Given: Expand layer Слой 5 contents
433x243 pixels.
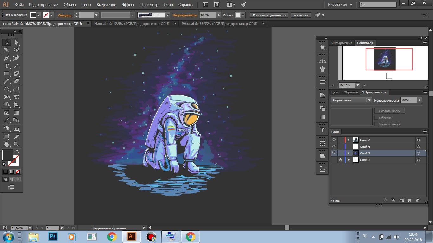Looking at the screenshot, I should pyautogui.click(x=349, y=153).
